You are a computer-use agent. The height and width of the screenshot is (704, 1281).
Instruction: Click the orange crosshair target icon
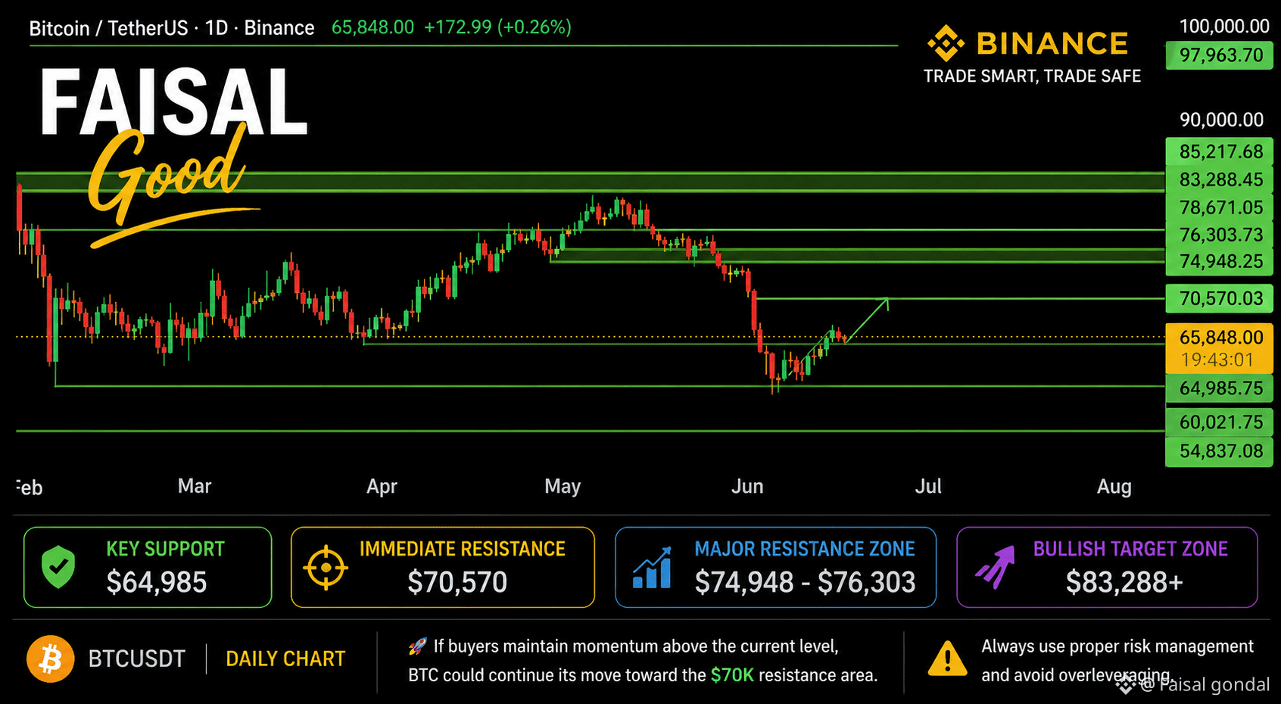(x=326, y=567)
